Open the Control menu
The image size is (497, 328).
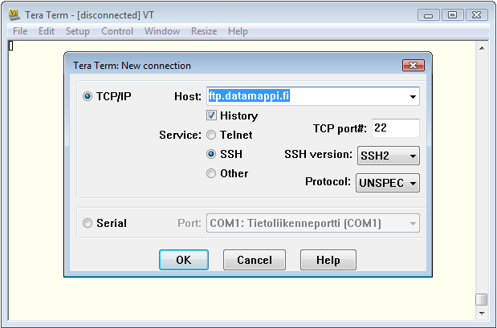tap(117, 31)
